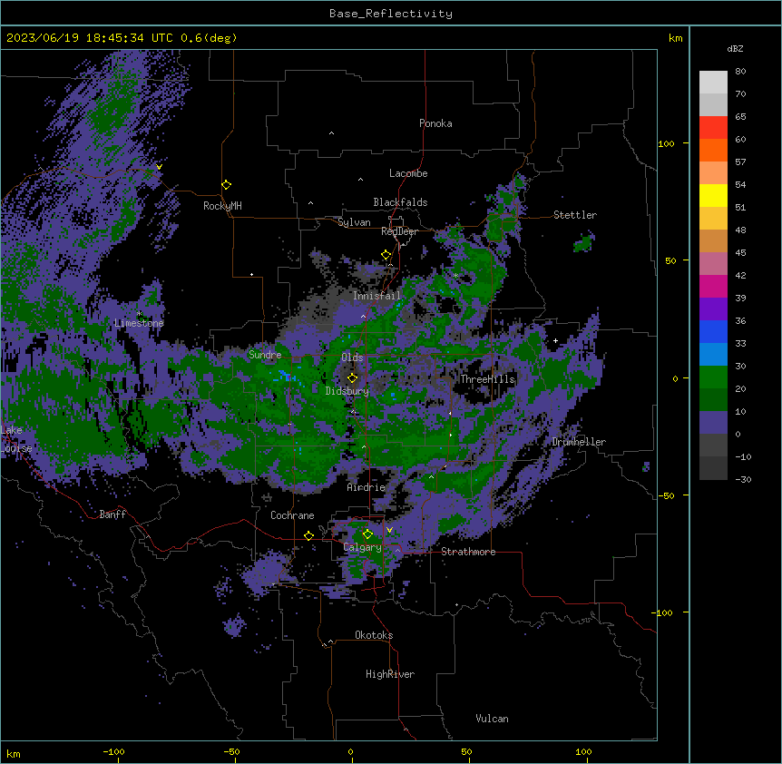The width and height of the screenshot is (782, 764).
Task: Pick the lightest gray swatch below 80
Action: (713, 83)
